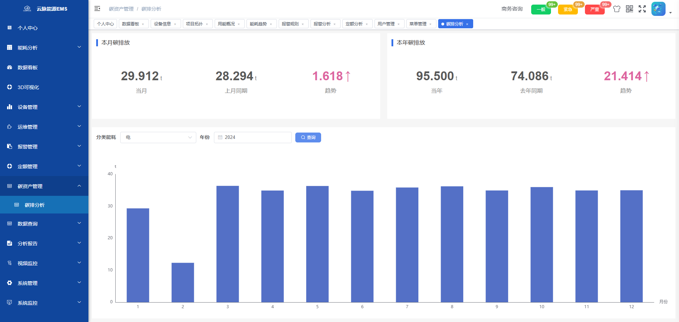Image resolution: width=679 pixels, height=322 pixels.
Task: Click the 21.414 yearly trend value
Action: point(626,76)
